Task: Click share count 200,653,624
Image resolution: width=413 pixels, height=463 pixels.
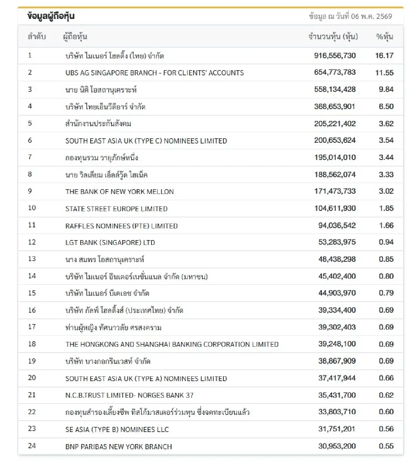Action: coord(335,140)
